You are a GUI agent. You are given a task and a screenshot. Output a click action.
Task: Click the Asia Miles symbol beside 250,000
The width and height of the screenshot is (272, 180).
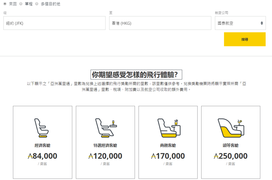(216, 156)
